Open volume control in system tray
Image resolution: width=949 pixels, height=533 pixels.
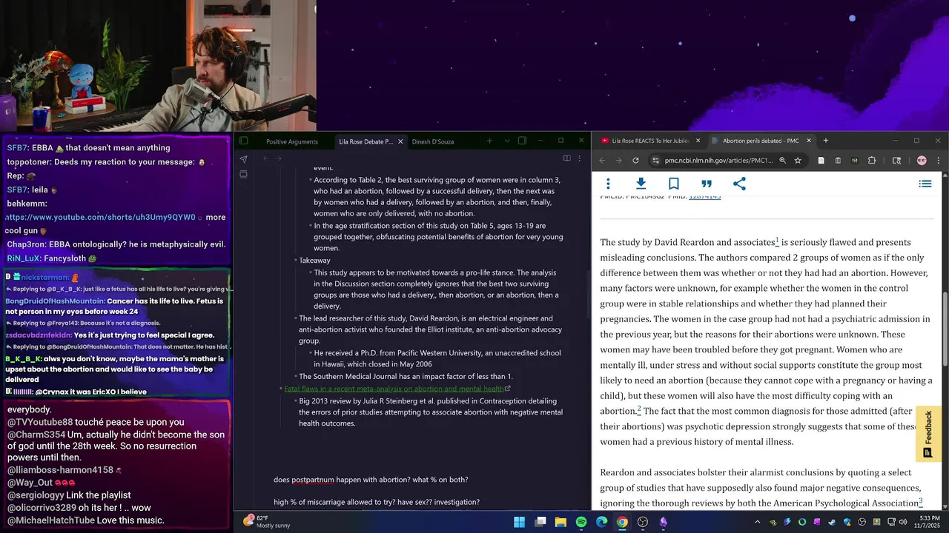(x=902, y=522)
